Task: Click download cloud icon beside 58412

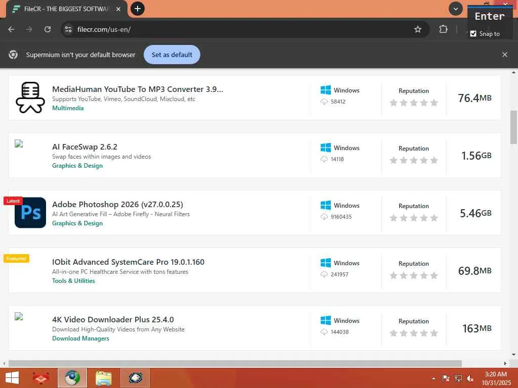Action: (324, 102)
